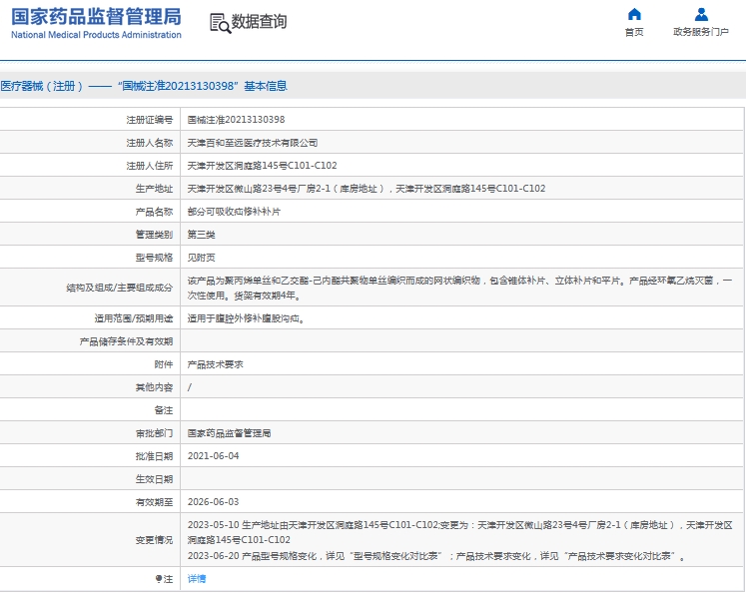The height and width of the screenshot is (598, 746).
Task: Click the 注册证编号 label
Action: click(x=150, y=120)
